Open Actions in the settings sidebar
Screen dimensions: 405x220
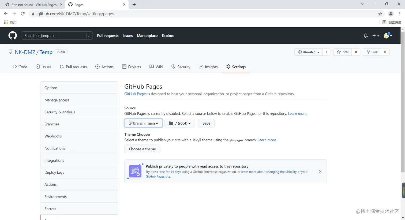click(x=79, y=184)
